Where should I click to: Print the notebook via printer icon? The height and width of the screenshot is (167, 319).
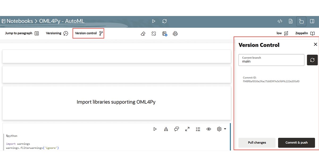pos(175,34)
